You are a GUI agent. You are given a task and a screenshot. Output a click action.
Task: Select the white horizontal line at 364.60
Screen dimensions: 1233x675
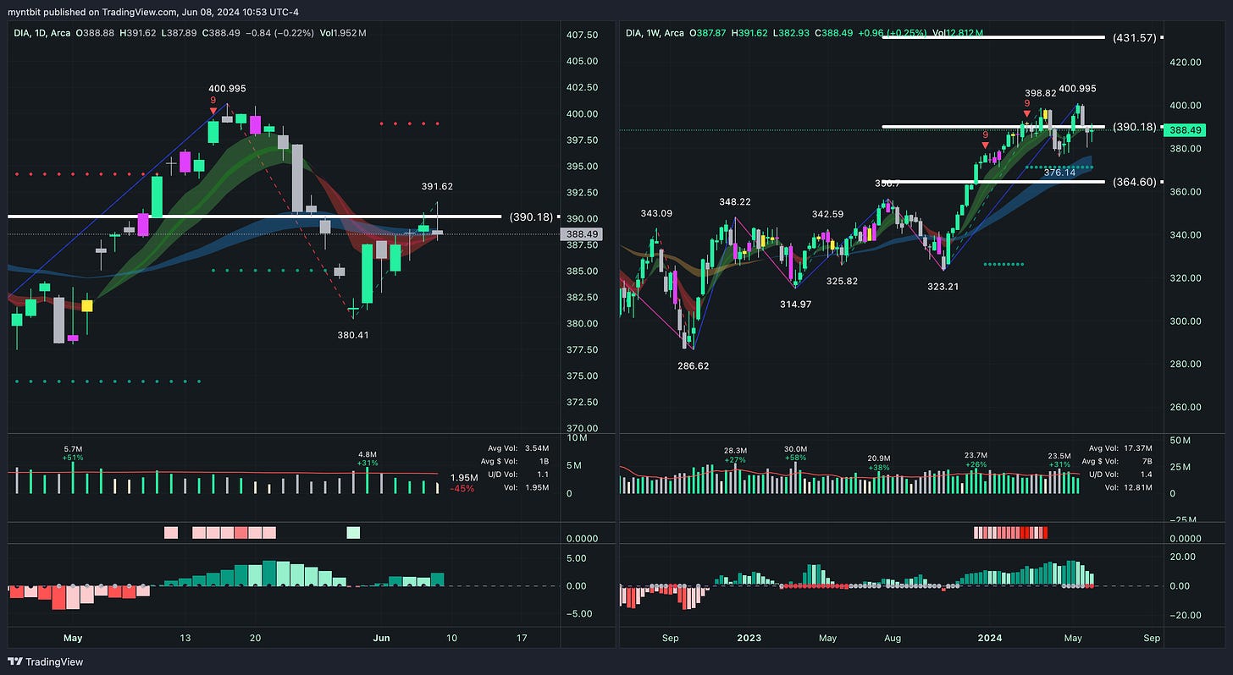tap(994, 182)
